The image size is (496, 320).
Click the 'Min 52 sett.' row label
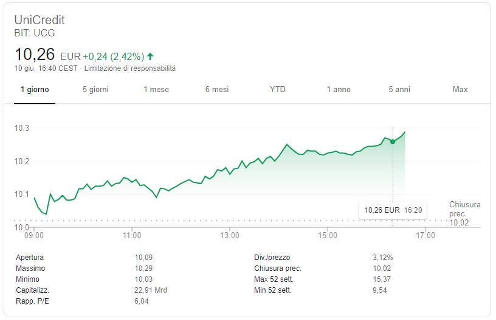click(273, 290)
